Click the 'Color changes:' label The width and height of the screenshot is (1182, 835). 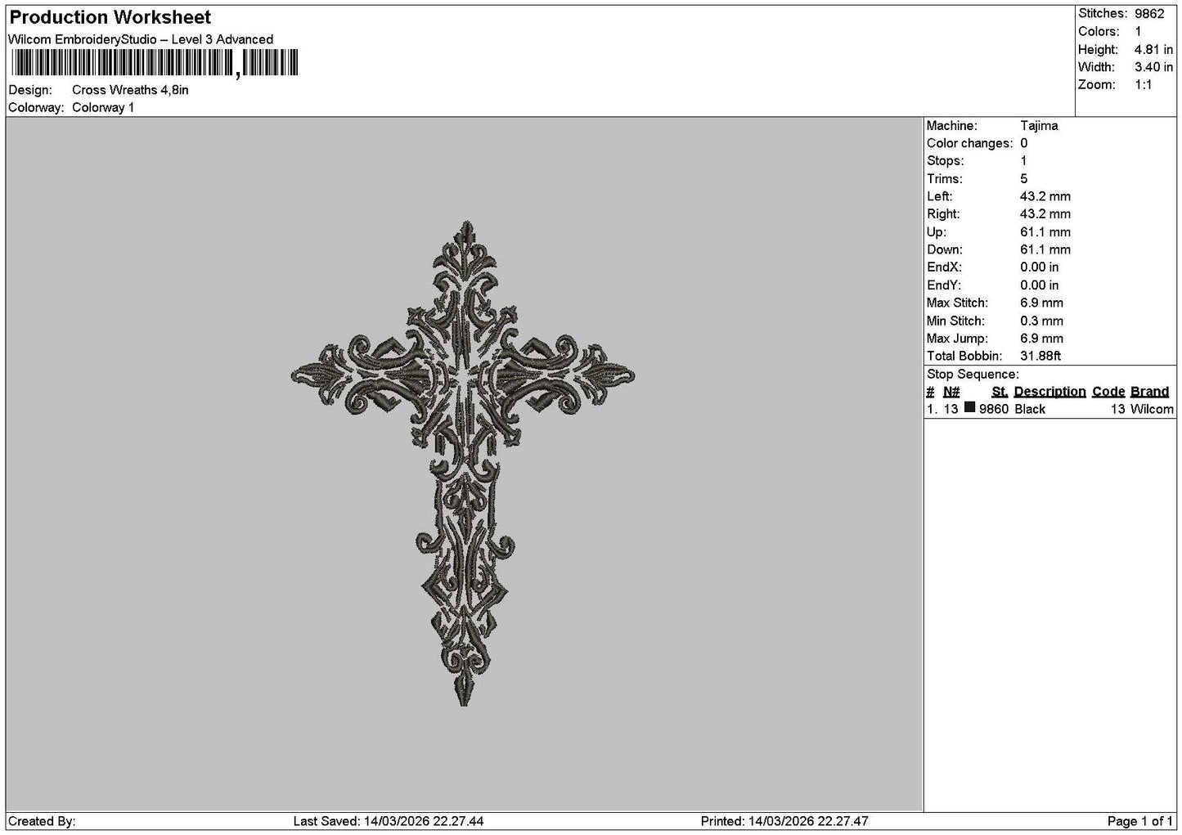click(x=969, y=144)
